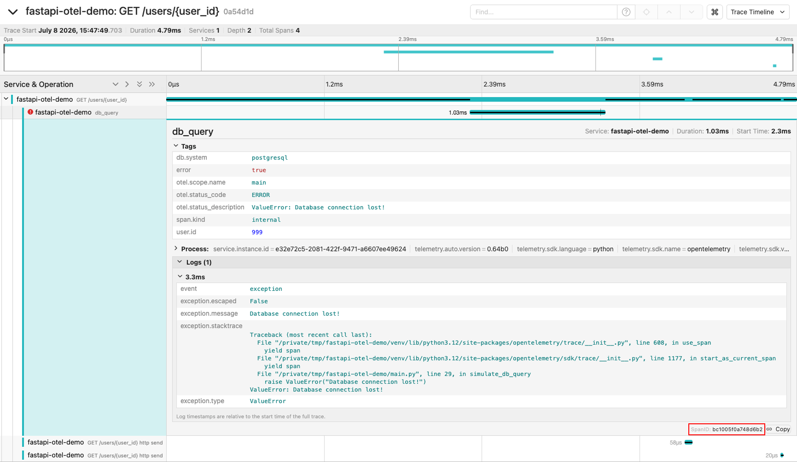Click the service.instance.id process value
This screenshot has width=797, height=462.
(341, 249)
